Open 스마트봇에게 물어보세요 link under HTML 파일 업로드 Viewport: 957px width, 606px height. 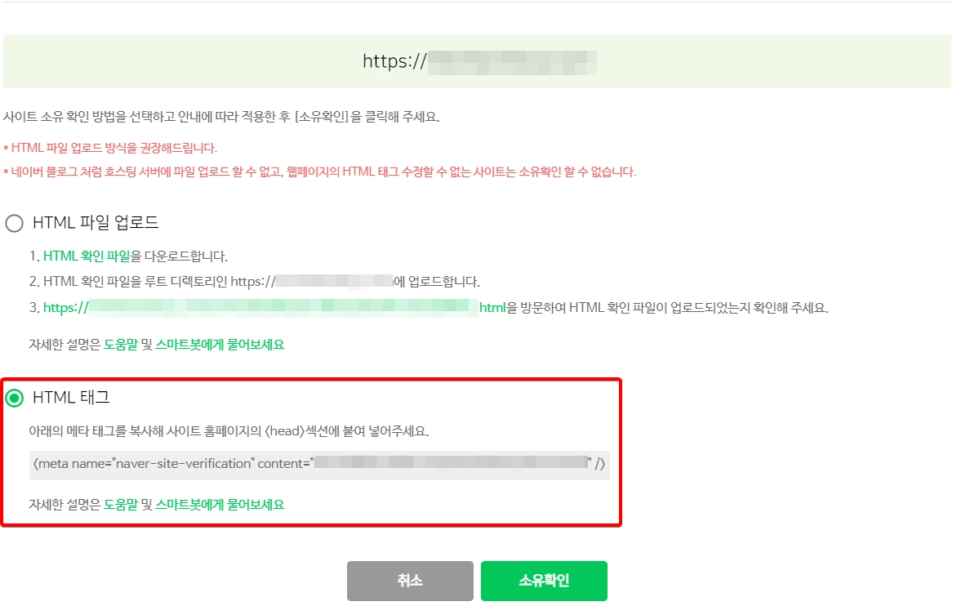point(220,345)
